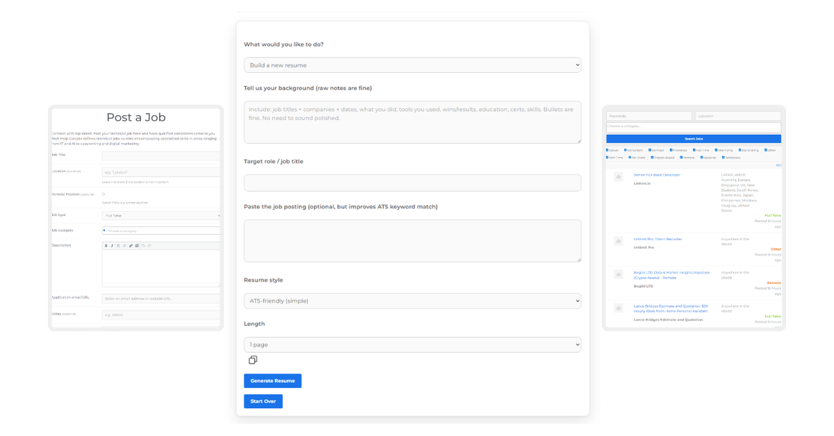Viewport: 834px width, 436px height.
Task: Open the Build a new resume dropdown
Action: [412, 65]
